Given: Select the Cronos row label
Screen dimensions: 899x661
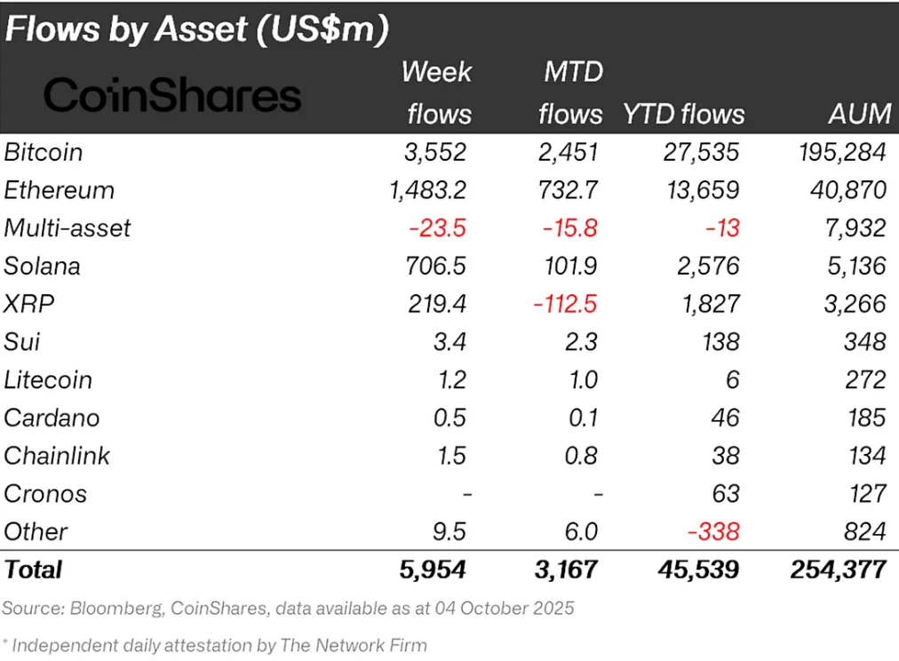Looking at the screenshot, I should pos(45,494).
